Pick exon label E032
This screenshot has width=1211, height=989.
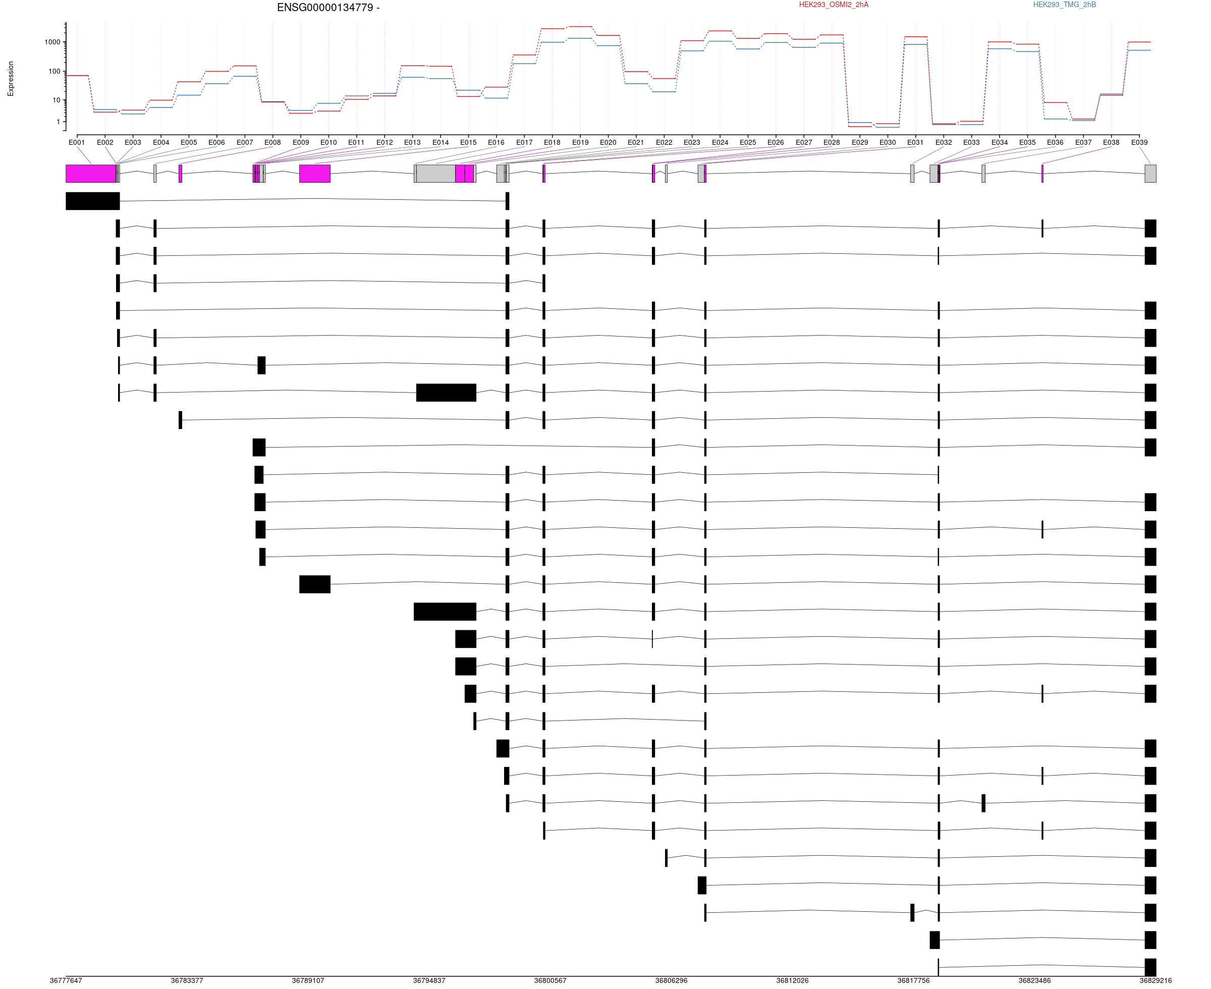[x=943, y=142]
